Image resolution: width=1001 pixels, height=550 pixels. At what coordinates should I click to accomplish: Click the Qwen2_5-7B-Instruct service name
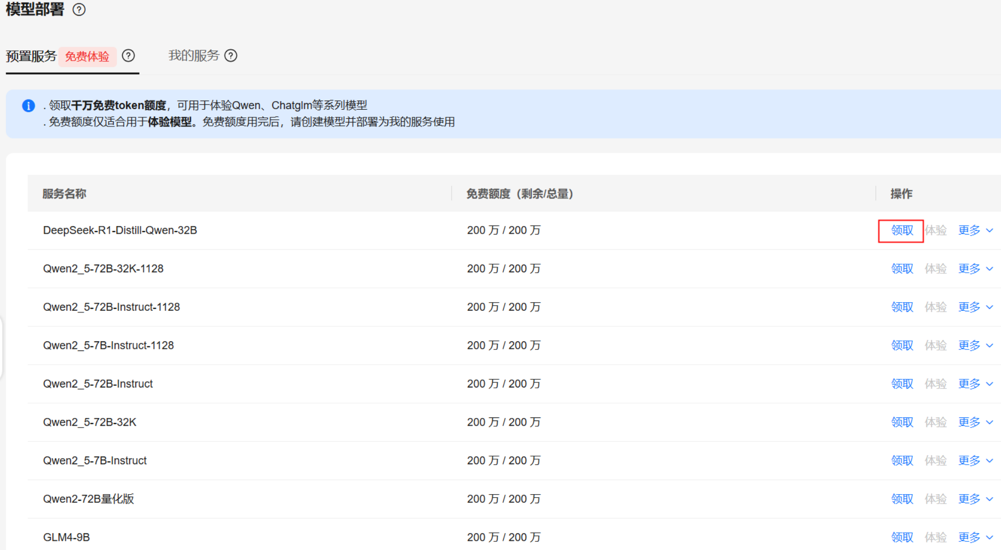(95, 461)
